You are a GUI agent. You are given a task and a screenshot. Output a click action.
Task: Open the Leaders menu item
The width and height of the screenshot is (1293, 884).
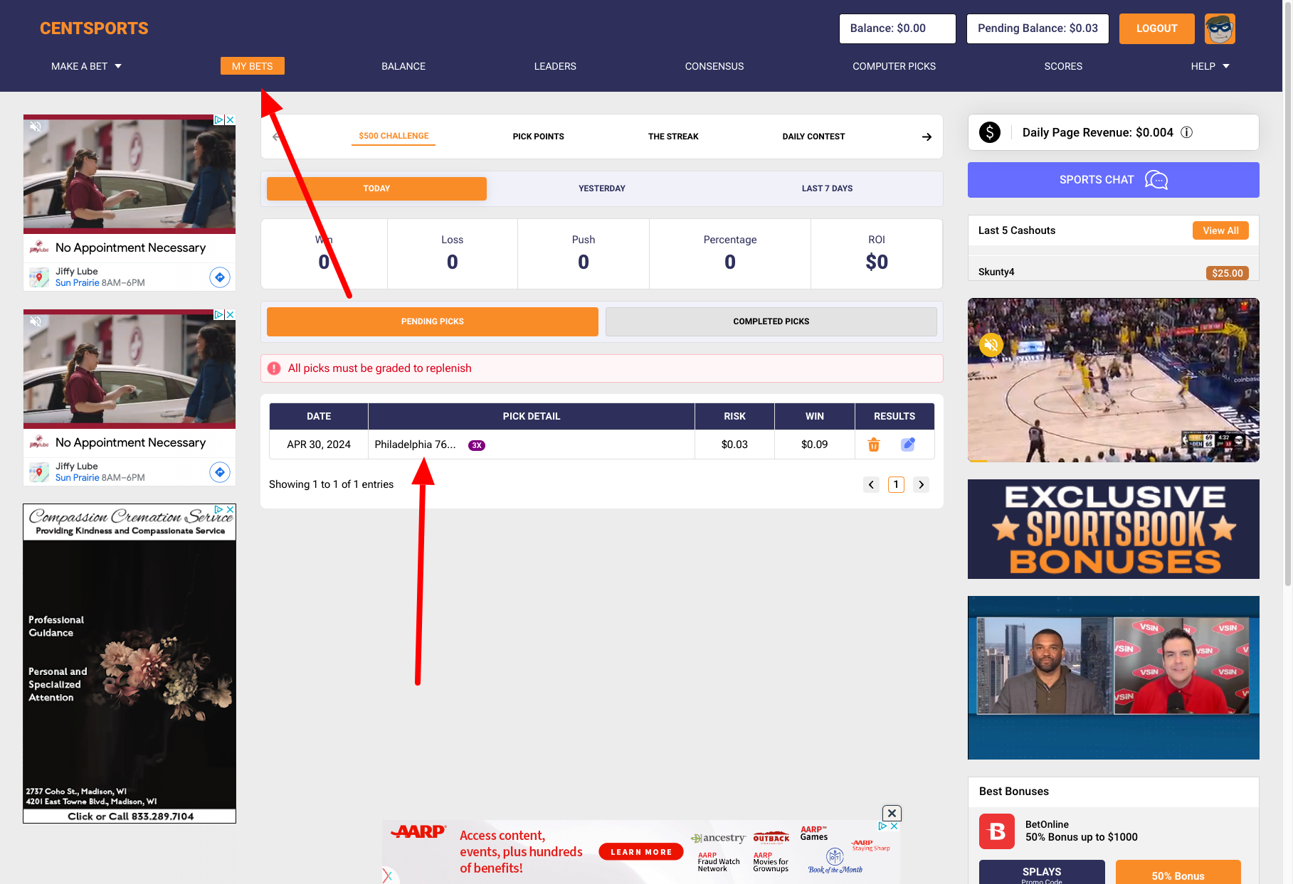coord(555,66)
